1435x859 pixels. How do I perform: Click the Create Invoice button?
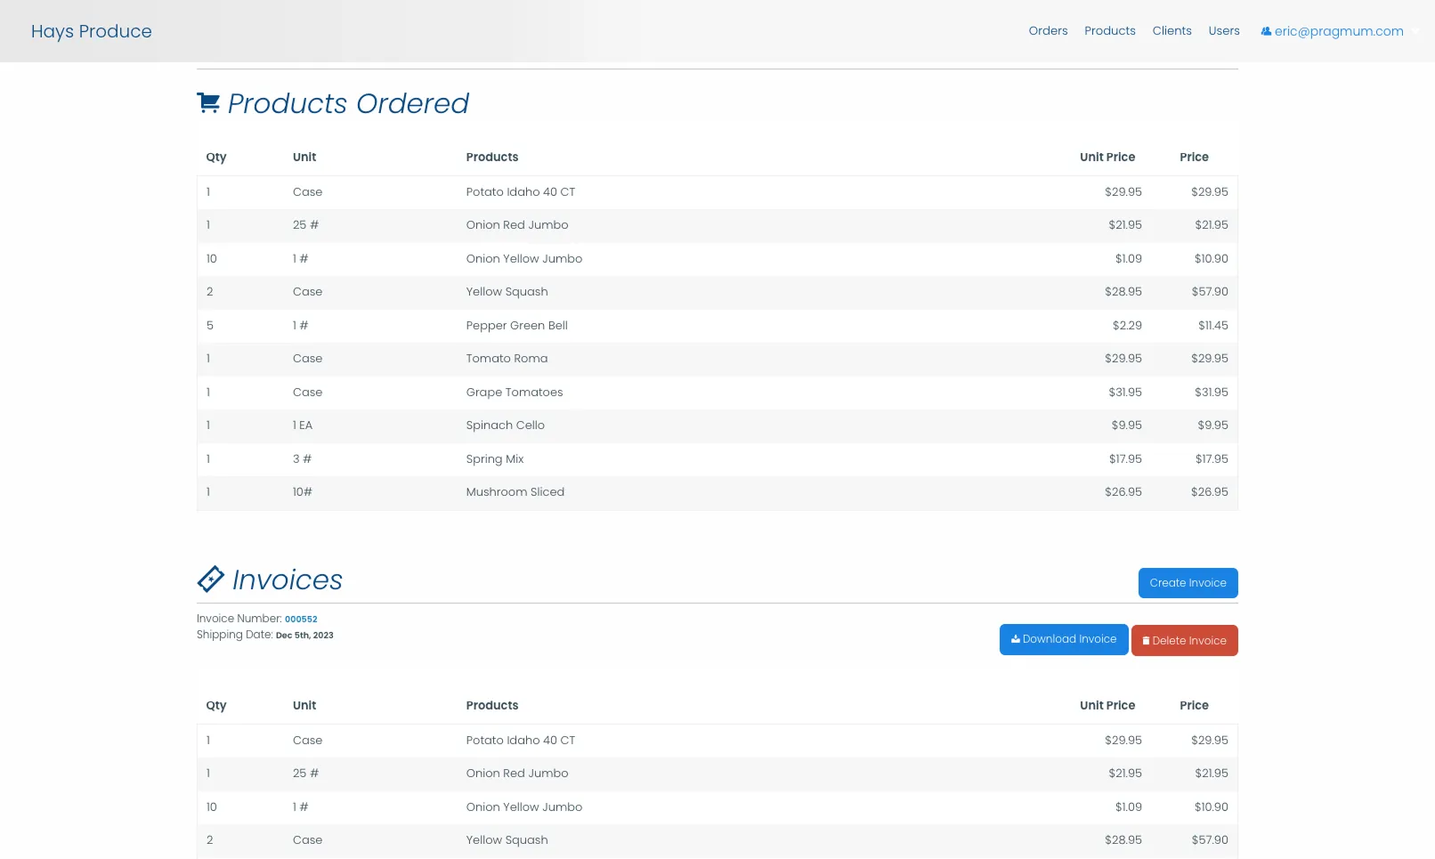click(1188, 583)
